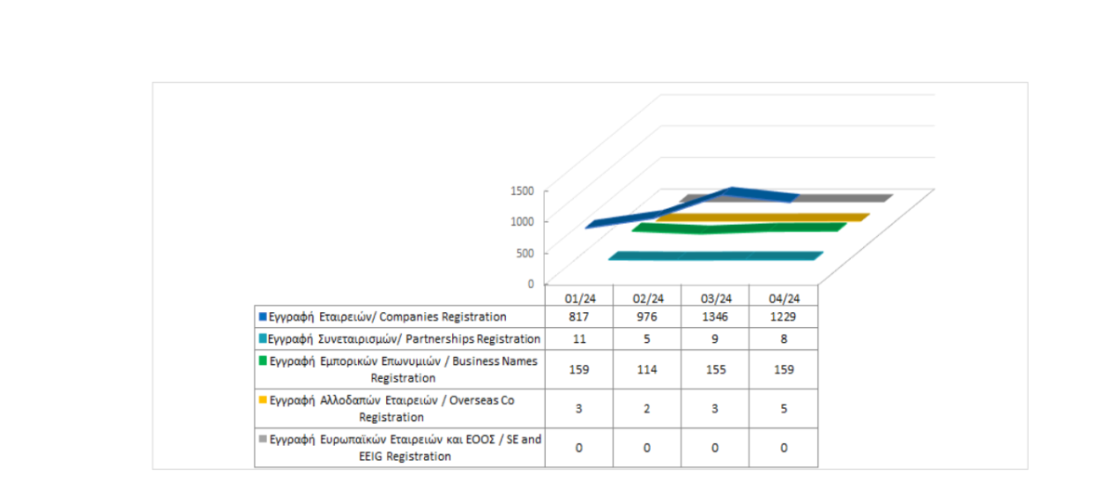
Task: Click the Partnerships value 11
Action: pyautogui.click(x=580, y=339)
